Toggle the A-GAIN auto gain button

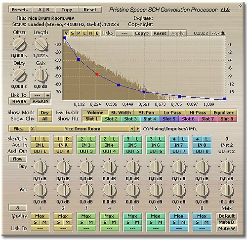41,101
